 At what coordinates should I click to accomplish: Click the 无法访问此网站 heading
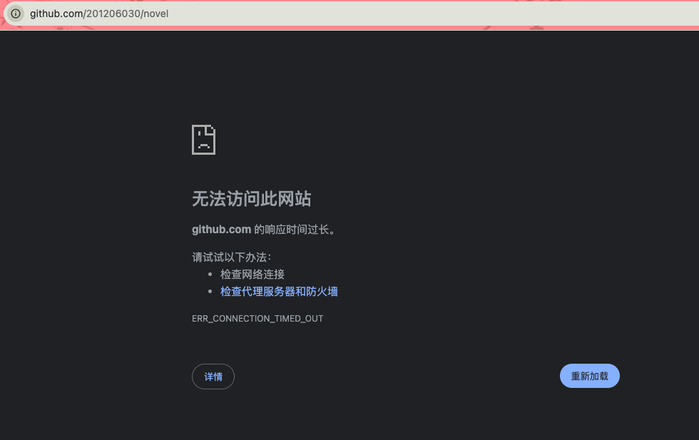point(251,199)
